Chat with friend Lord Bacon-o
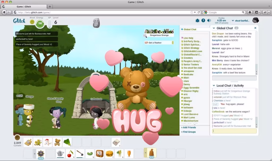 (x=191, y=114)
